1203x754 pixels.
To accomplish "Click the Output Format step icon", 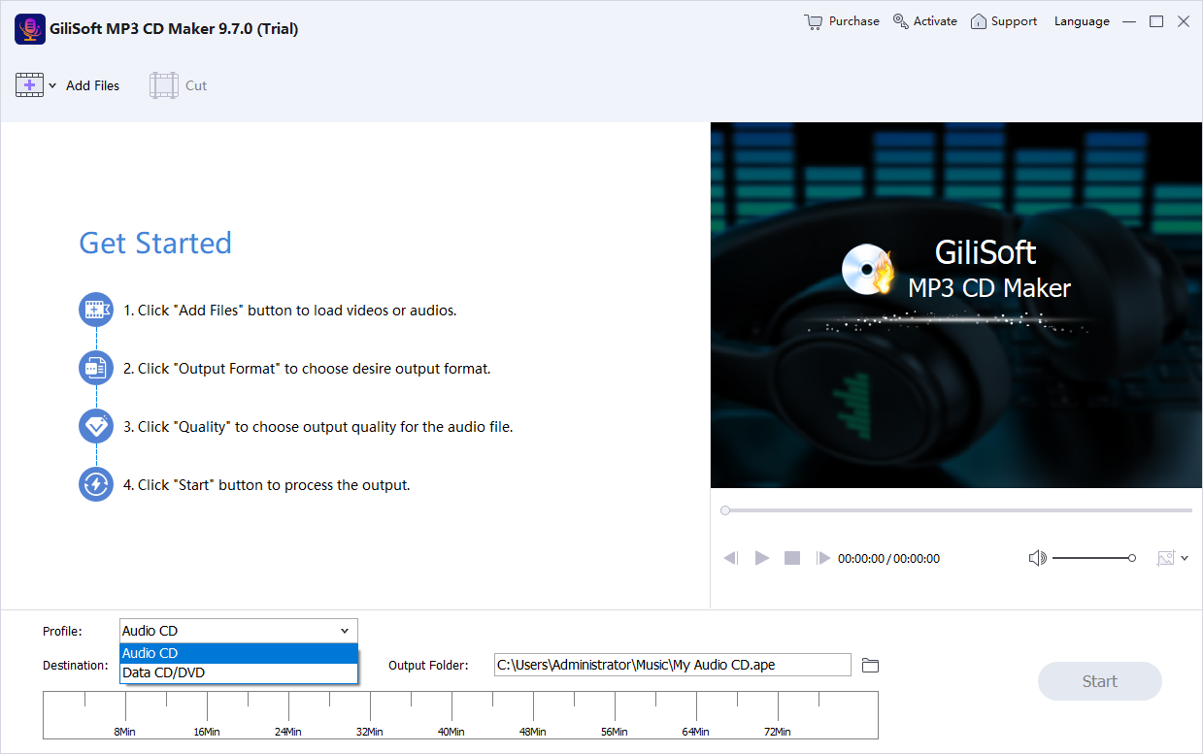I will [96, 369].
